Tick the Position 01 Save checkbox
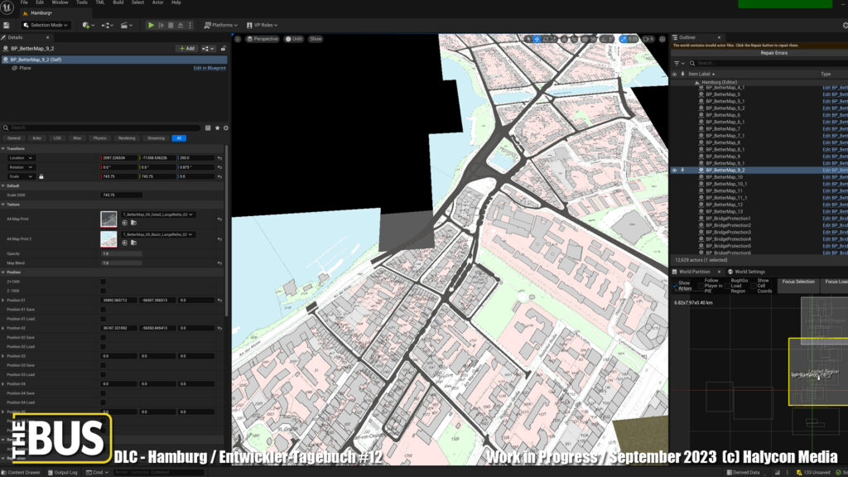The width and height of the screenshot is (848, 477). tap(103, 310)
